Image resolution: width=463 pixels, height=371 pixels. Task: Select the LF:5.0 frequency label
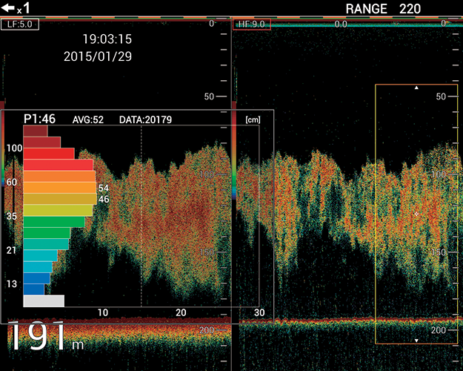(x=19, y=24)
